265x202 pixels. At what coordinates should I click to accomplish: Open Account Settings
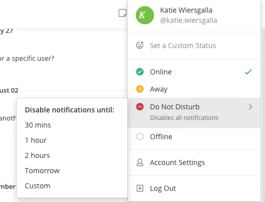(194, 163)
